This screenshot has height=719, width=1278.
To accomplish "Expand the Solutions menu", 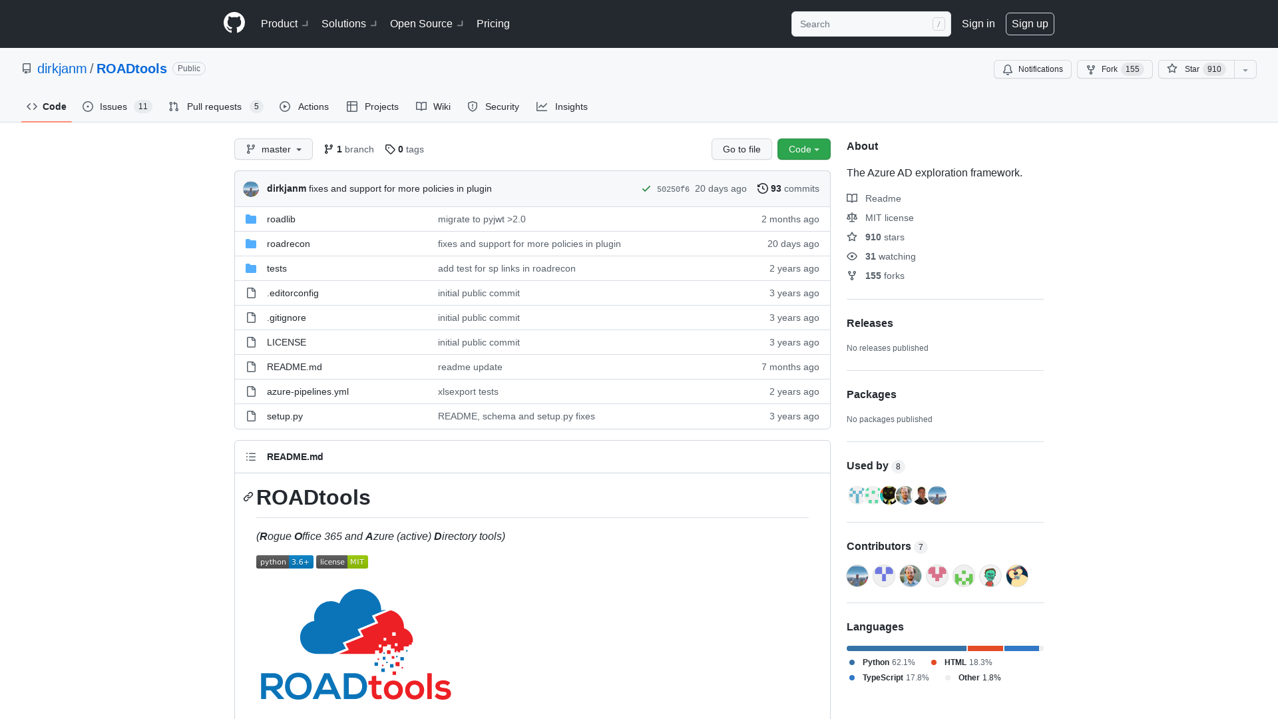I will (349, 23).
